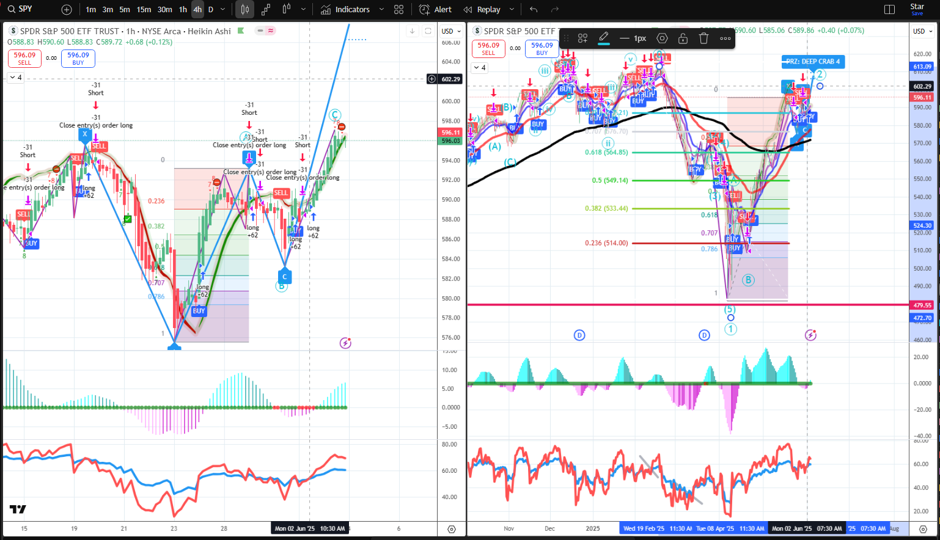Image resolution: width=940 pixels, height=540 pixels.
Task: Open the TradingView logo on left chart
Action: click(x=18, y=509)
